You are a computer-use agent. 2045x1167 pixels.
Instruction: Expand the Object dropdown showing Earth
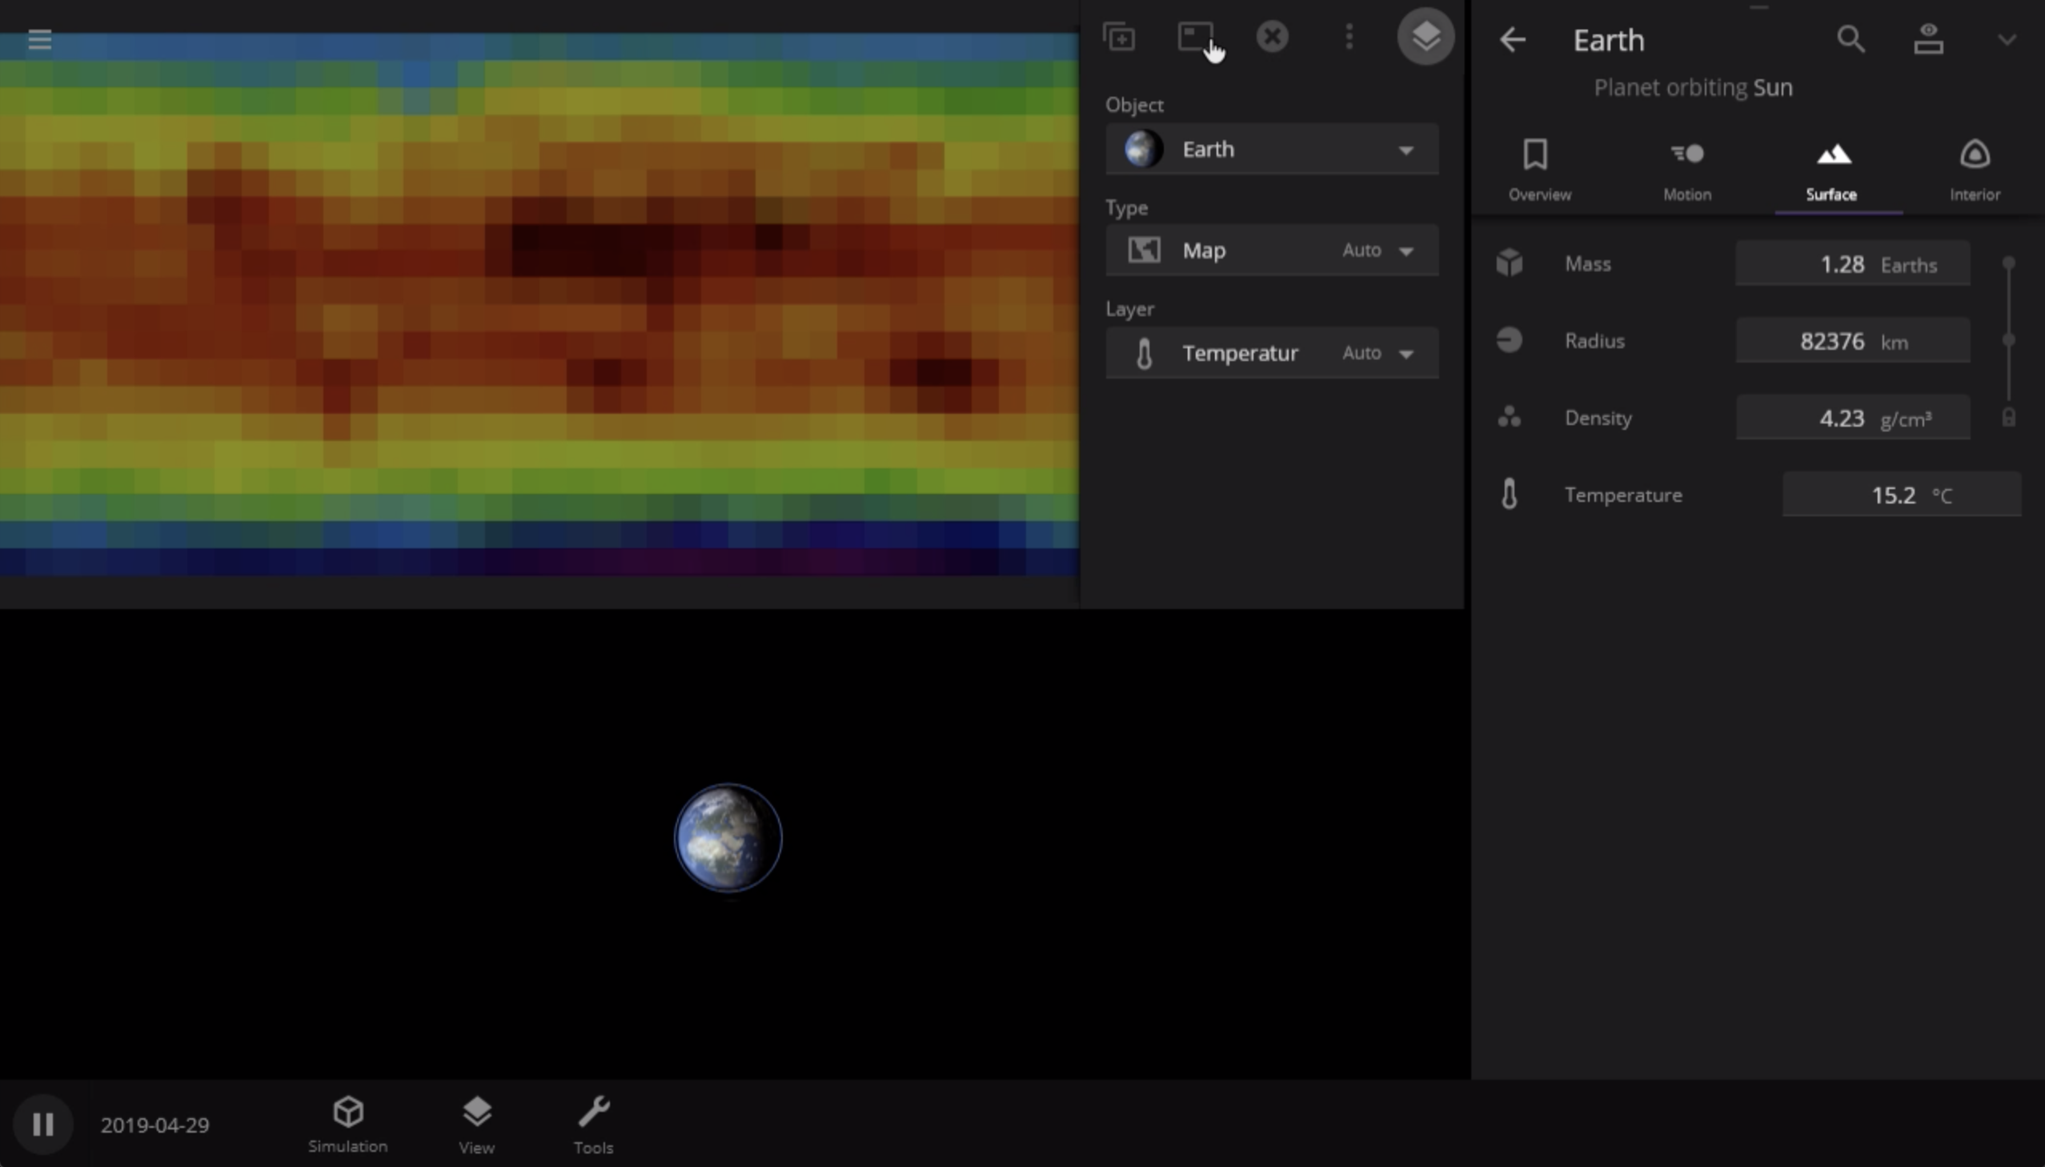(x=1272, y=149)
